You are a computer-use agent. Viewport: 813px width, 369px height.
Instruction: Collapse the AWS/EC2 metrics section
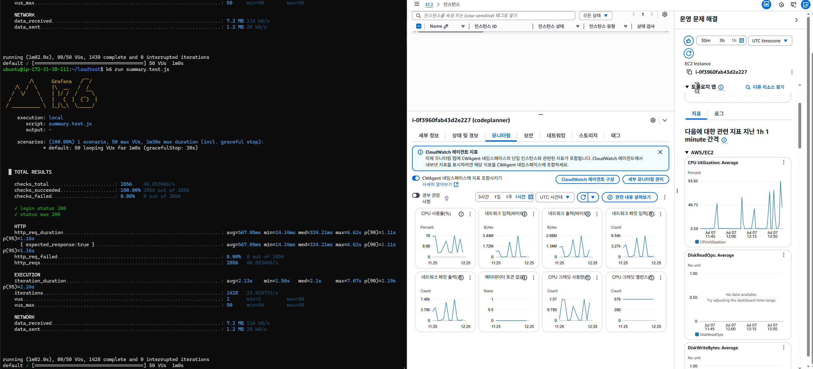(687, 153)
